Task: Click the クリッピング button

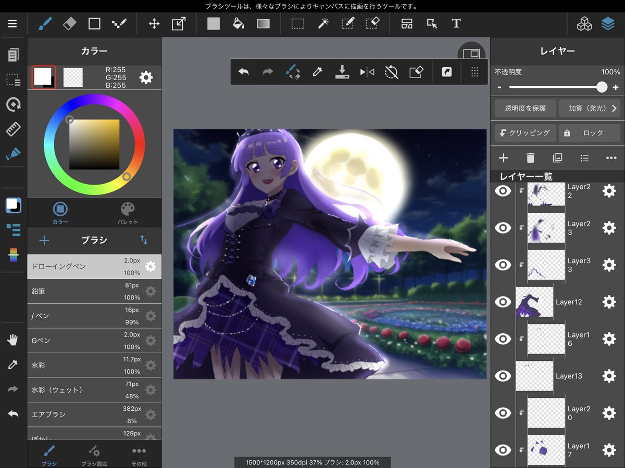Action: click(x=525, y=133)
